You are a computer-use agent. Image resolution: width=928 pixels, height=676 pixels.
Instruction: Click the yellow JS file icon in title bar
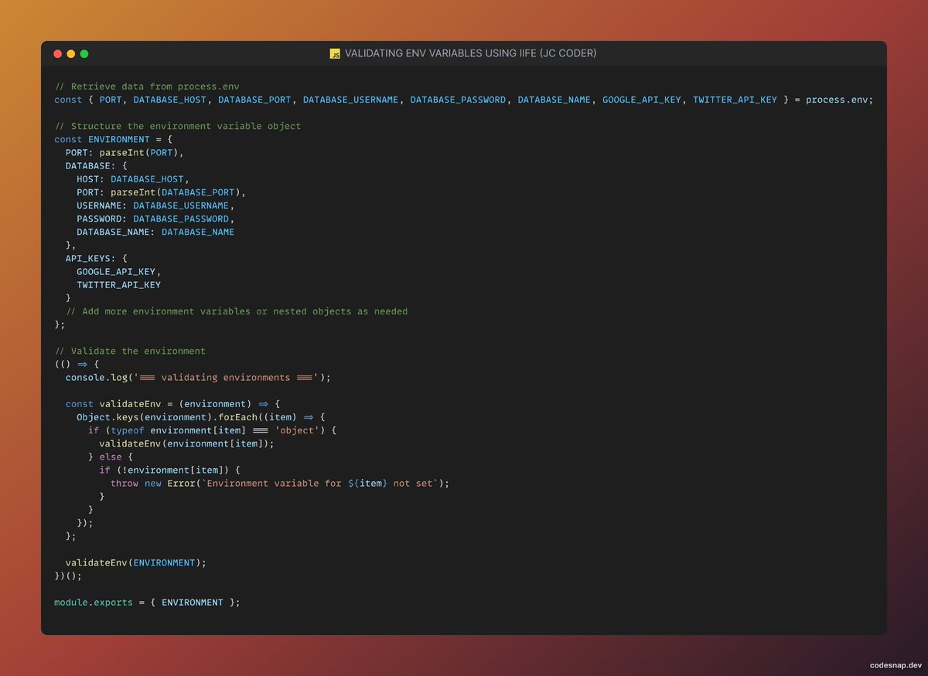pos(335,54)
